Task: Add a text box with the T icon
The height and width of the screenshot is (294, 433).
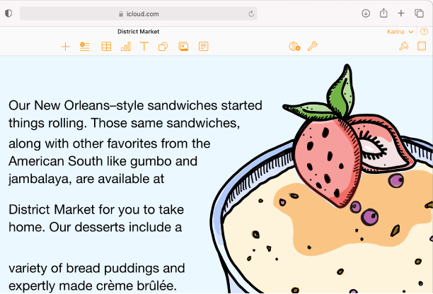Action: point(144,47)
